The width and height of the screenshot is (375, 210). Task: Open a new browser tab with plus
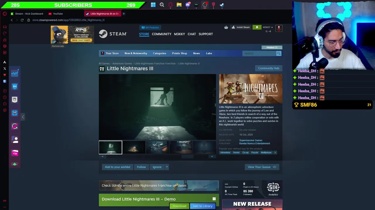tap(124, 14)
